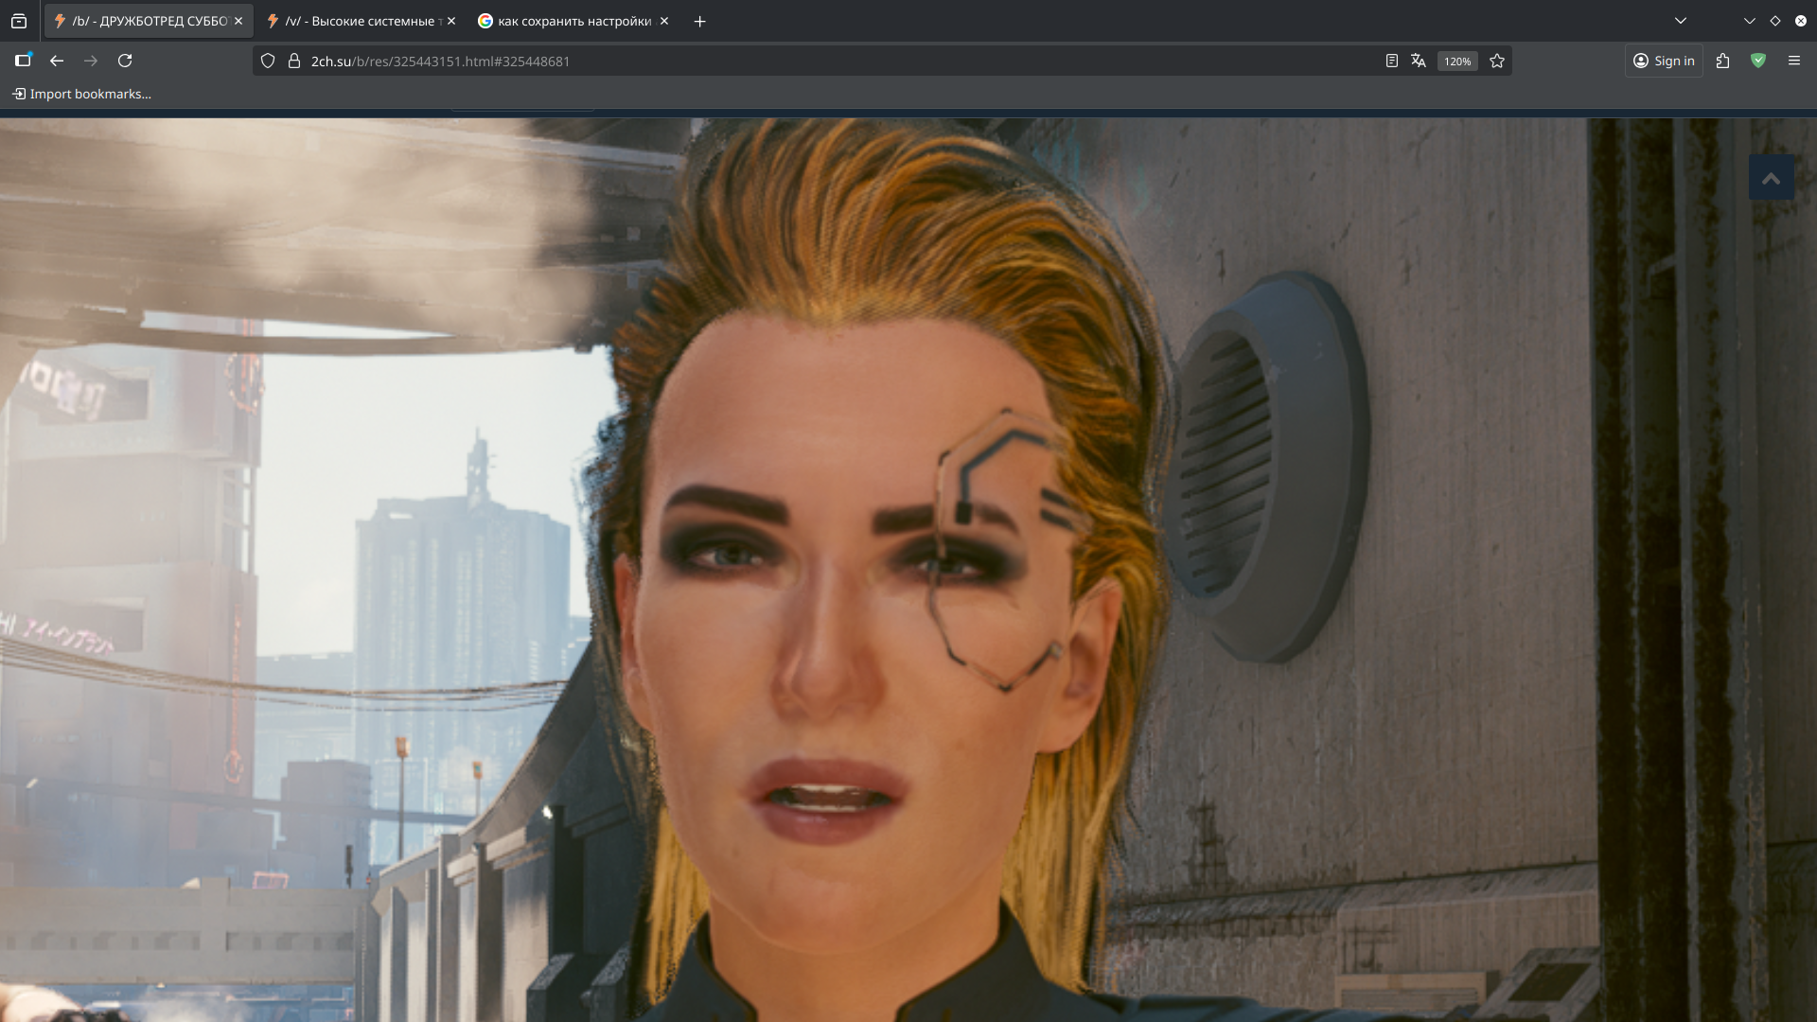The height and width of the screenshot is (1022, 1817).
Task: Click the Sign in button
Action: click(1664, 61)
